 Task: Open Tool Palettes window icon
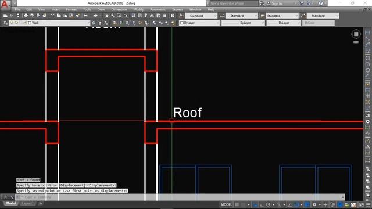tap(146, 16)
